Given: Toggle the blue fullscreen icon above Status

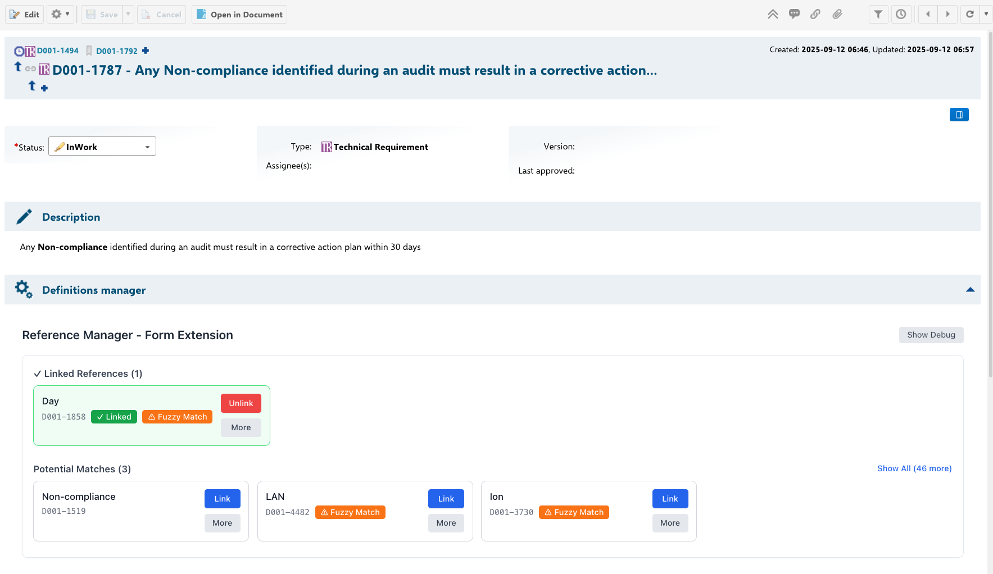Looking at the screenshot, I should [959, 114].
